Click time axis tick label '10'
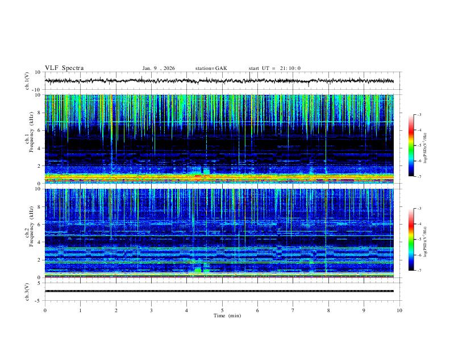 tap(399, 310)
